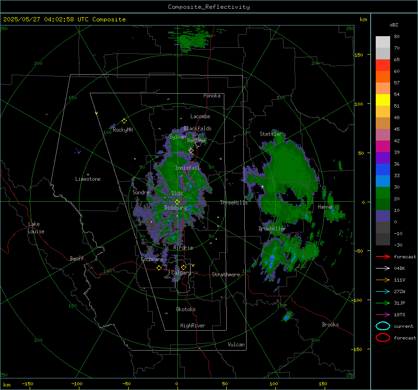Pick the slate-purple 0–10 dBZ swatch
The width and height of the screenshot is (418, 390).
(x=383, y=216)
